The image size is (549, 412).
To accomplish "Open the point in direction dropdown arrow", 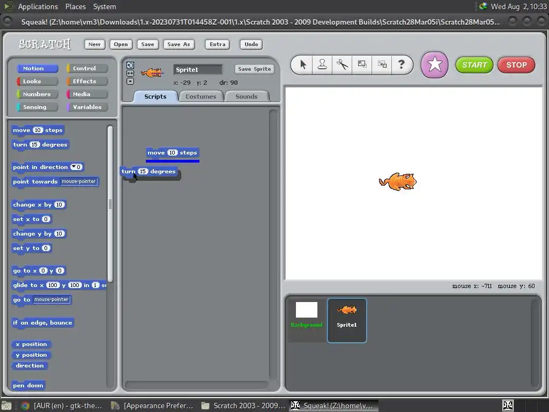I will pyautogui.click(x=74, y=167).
